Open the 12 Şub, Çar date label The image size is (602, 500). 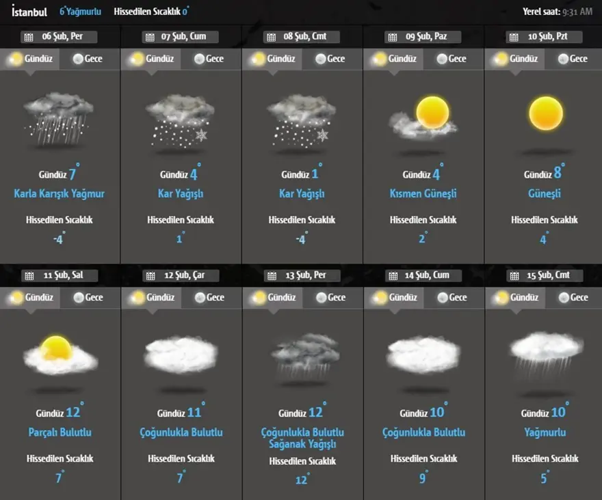(181, 276)
